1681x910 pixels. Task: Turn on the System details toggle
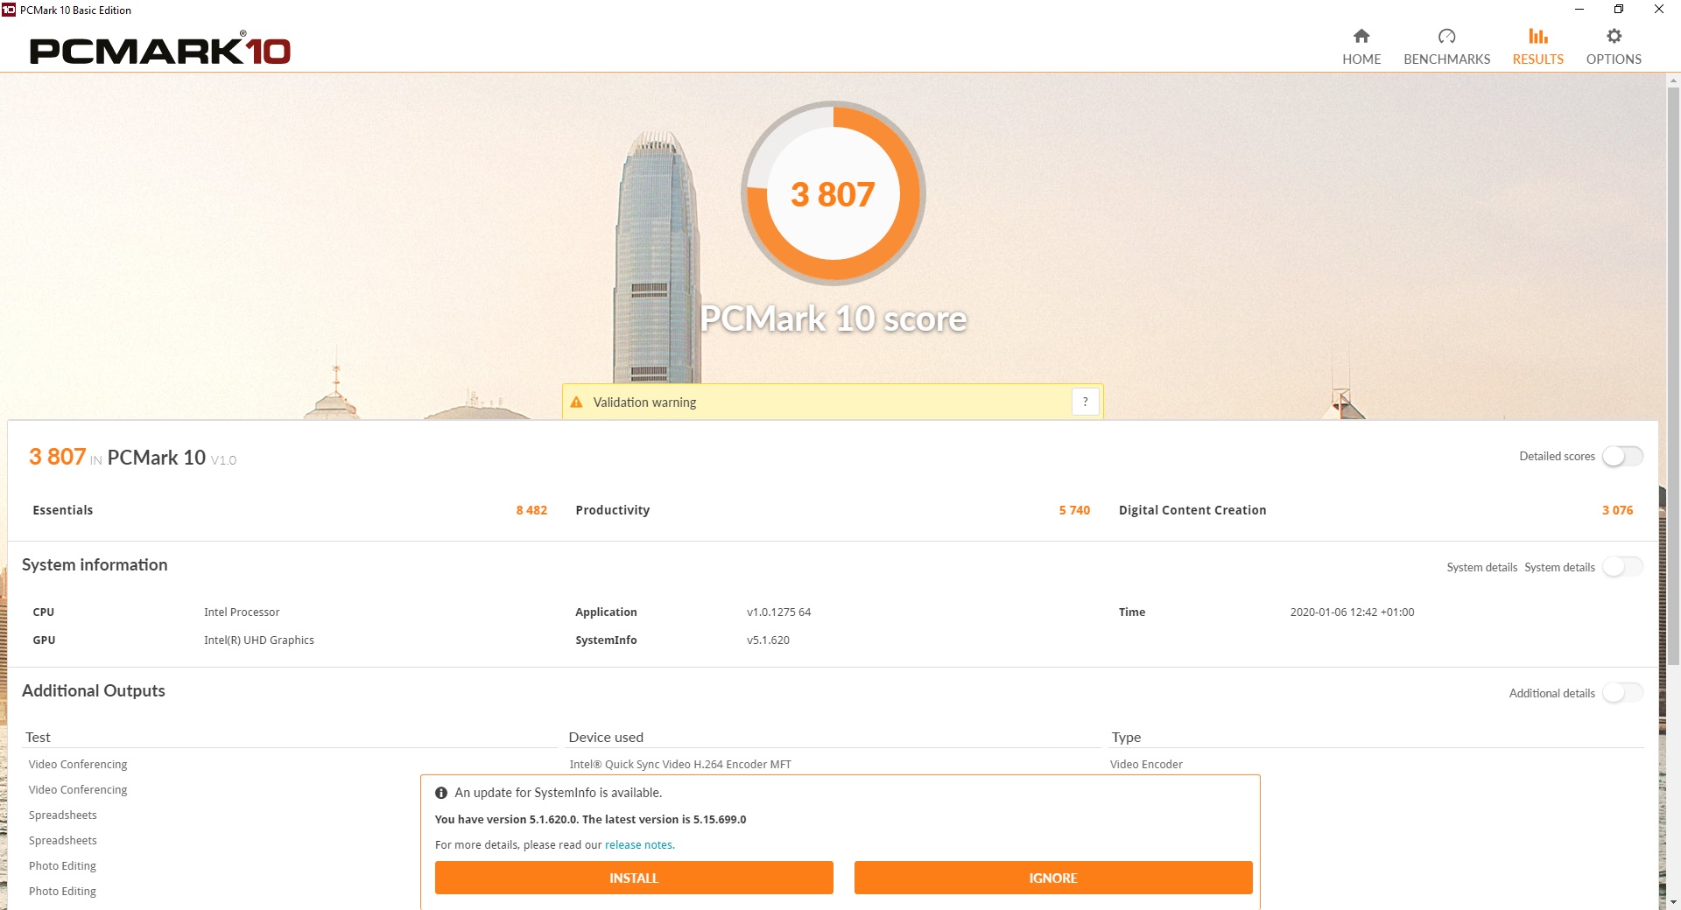pos(1622,567)
